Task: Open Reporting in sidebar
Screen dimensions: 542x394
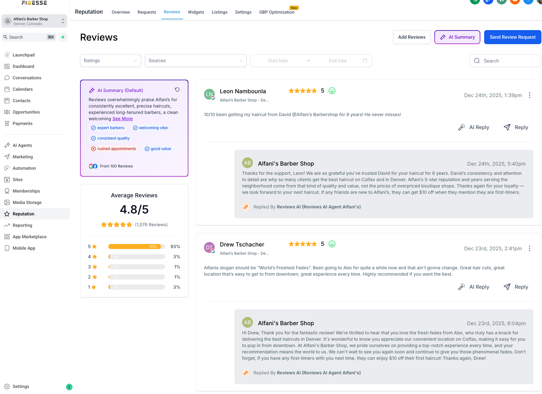Action: pyautogui.click(x=35, y=225)
